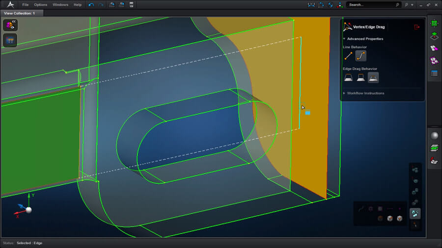Select straight line behavior option
This screenshot has width=442, height=248.
[x=348, y=56]
